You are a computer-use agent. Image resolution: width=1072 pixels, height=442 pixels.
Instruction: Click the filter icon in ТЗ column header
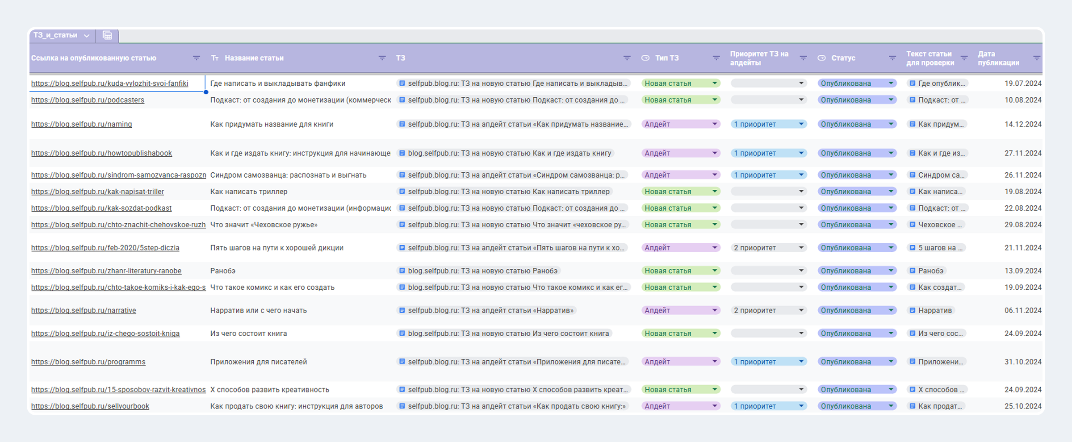[x=627, y=58]
